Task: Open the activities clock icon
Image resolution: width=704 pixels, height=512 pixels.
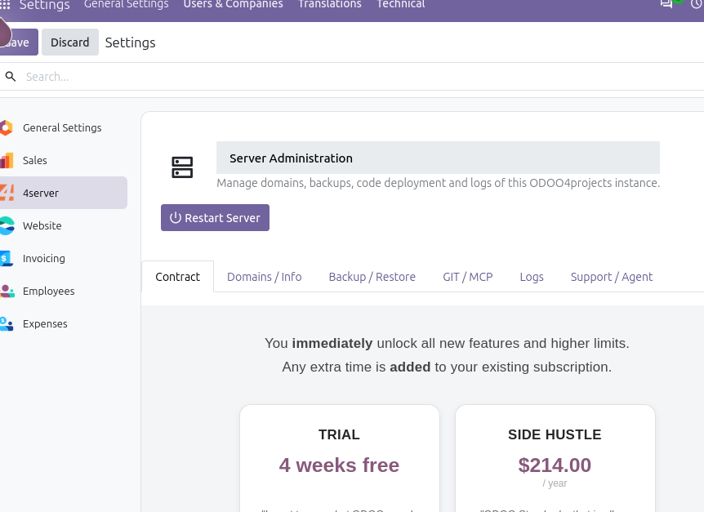Action: point(697,3)
